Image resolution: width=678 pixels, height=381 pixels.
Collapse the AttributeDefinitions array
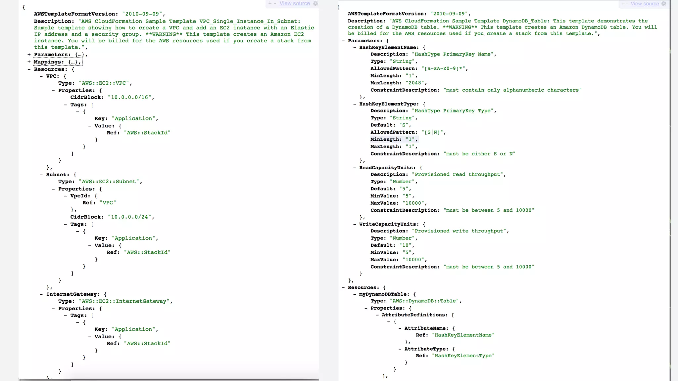377,315
